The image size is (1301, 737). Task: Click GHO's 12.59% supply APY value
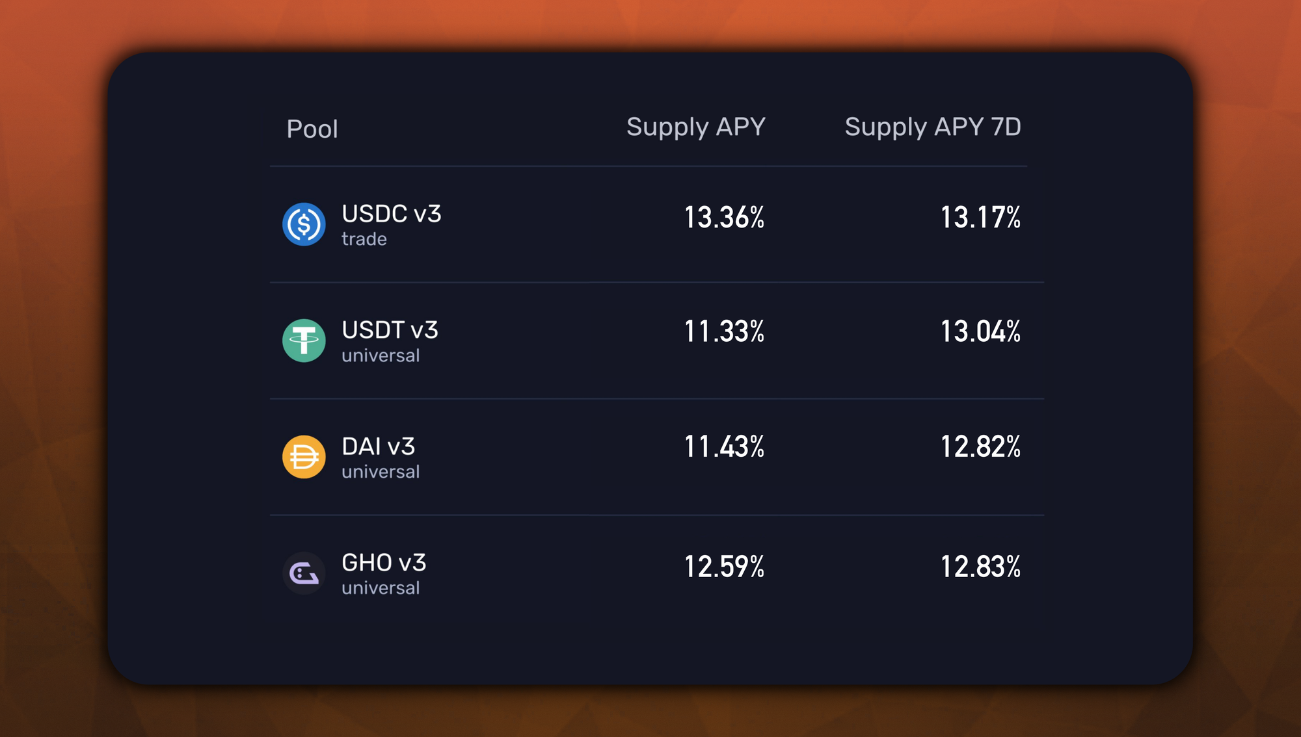(x=723, y=567)
